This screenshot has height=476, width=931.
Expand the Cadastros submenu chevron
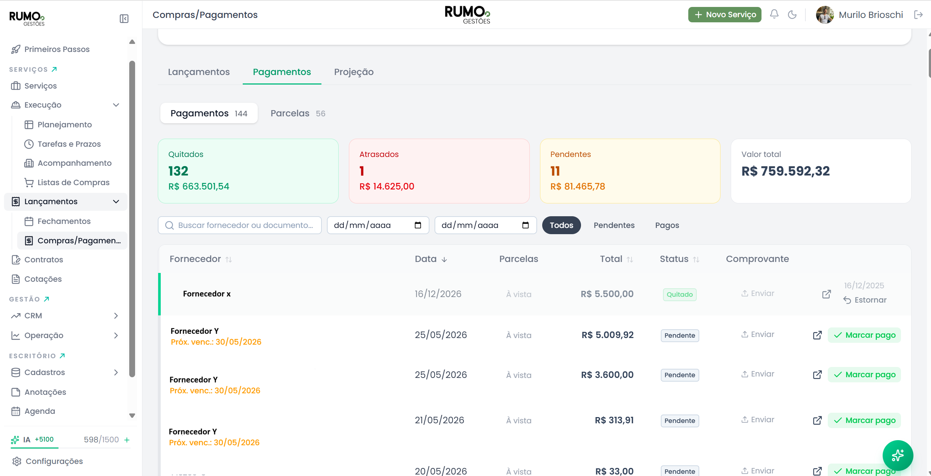116,372
